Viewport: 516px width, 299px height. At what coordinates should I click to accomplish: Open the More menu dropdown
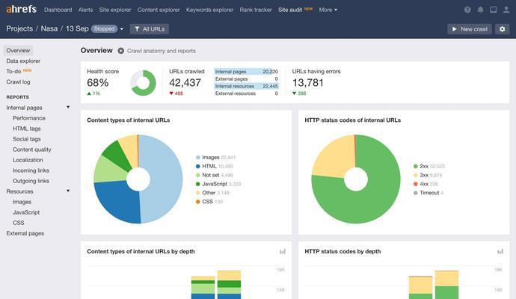(x=328, y=10)
